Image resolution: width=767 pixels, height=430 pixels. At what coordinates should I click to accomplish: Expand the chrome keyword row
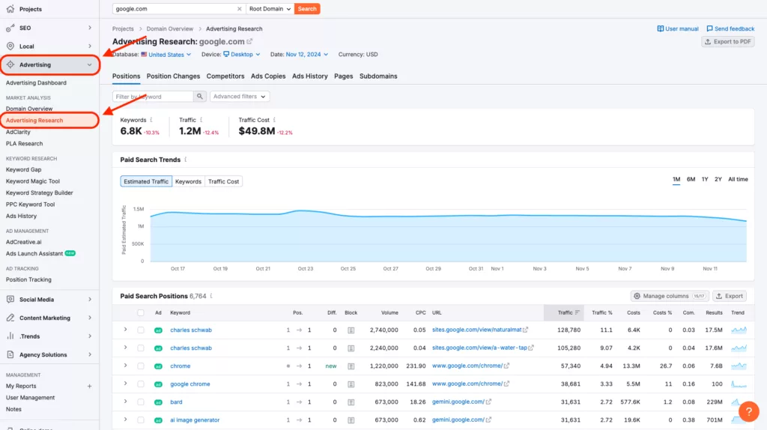[125, 366]
